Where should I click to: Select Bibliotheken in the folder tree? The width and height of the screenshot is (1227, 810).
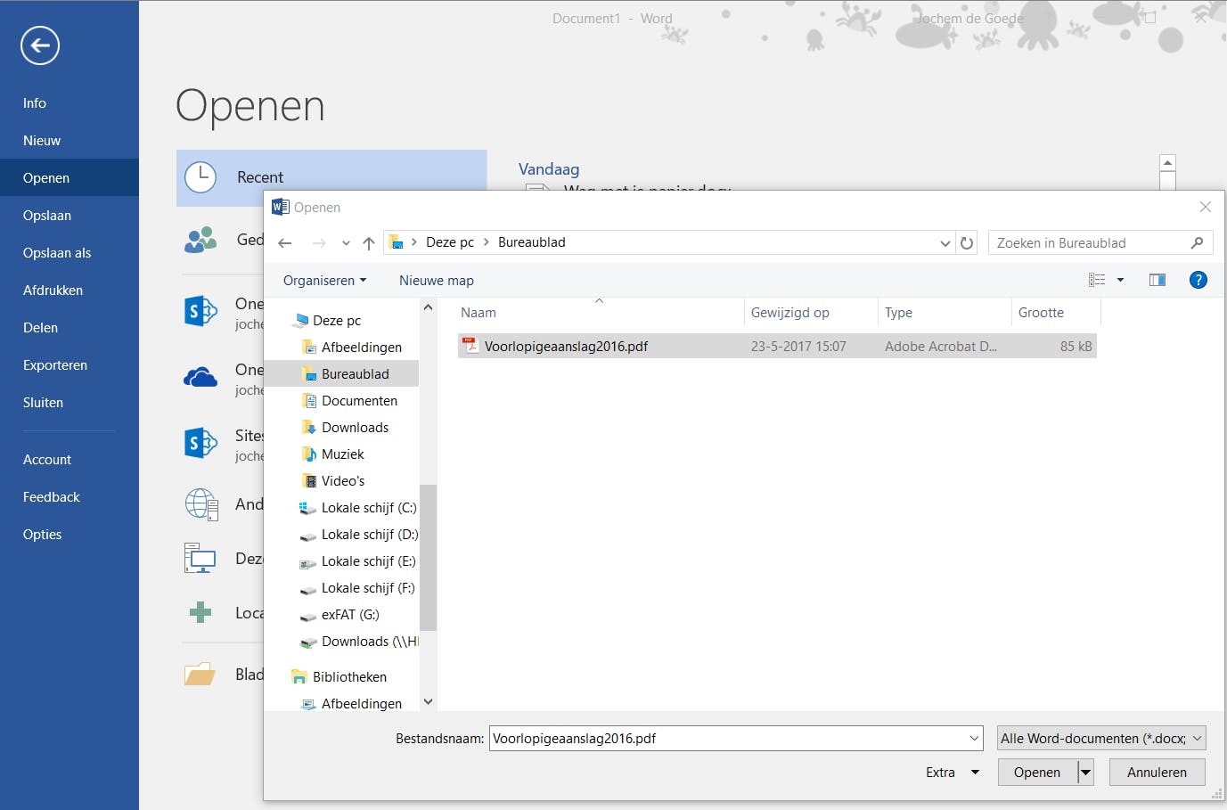point(349,677)
